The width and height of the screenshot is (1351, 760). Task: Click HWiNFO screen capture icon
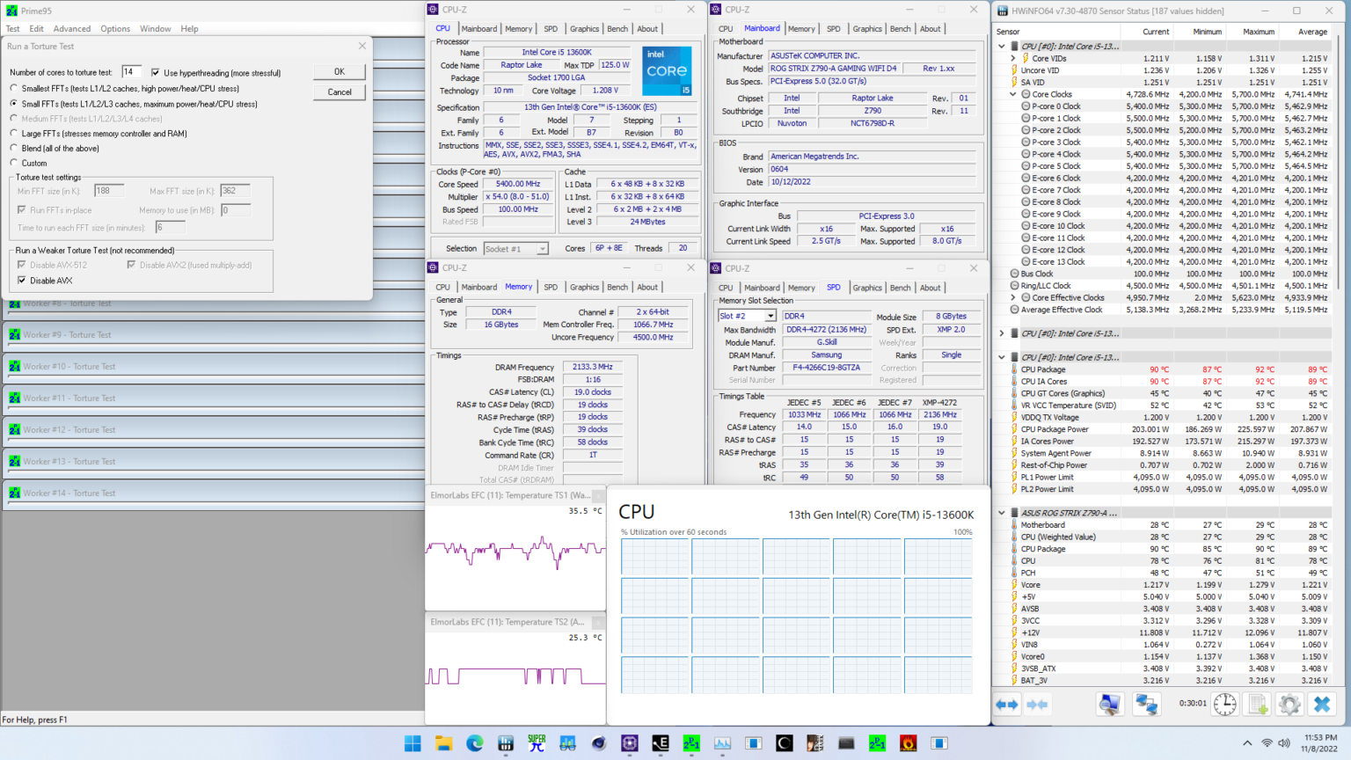pyautogui.click(x=1109, y=704)
